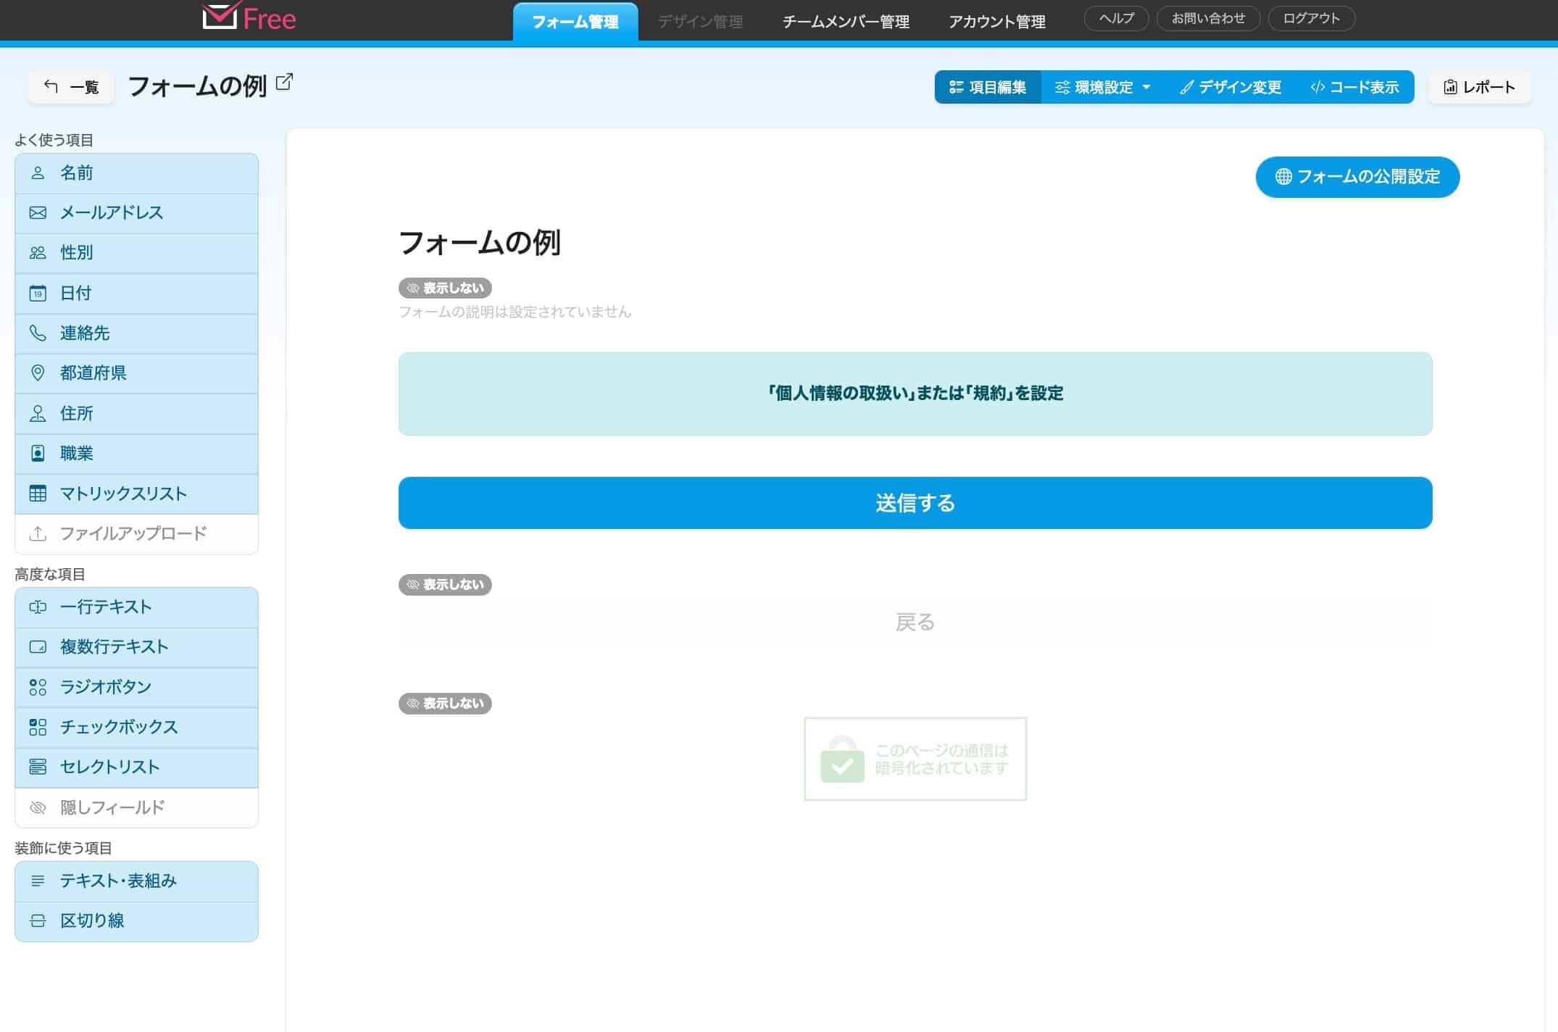Screen dimensions: 1558x1032
Task: Open the チームメンバー管理 tab
Action: 846,22
